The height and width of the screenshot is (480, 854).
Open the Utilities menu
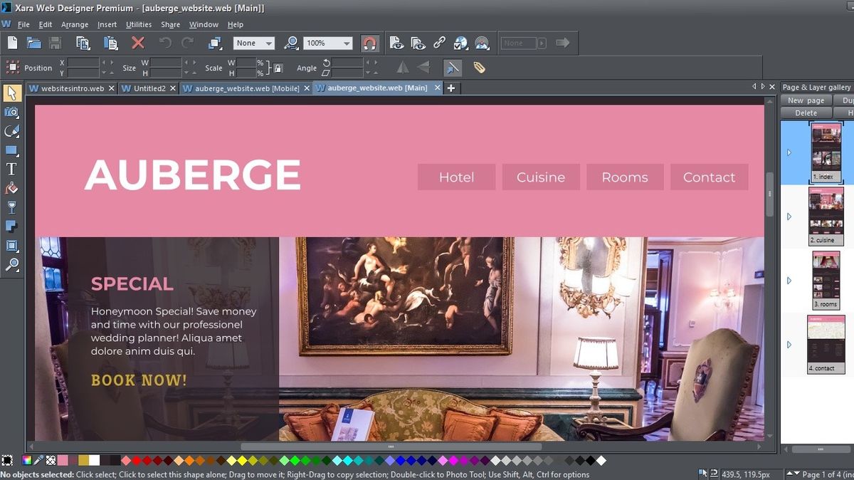(138, 24)
